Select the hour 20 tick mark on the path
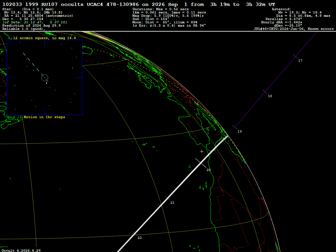The image size is (336, 252). click(200, 163)
